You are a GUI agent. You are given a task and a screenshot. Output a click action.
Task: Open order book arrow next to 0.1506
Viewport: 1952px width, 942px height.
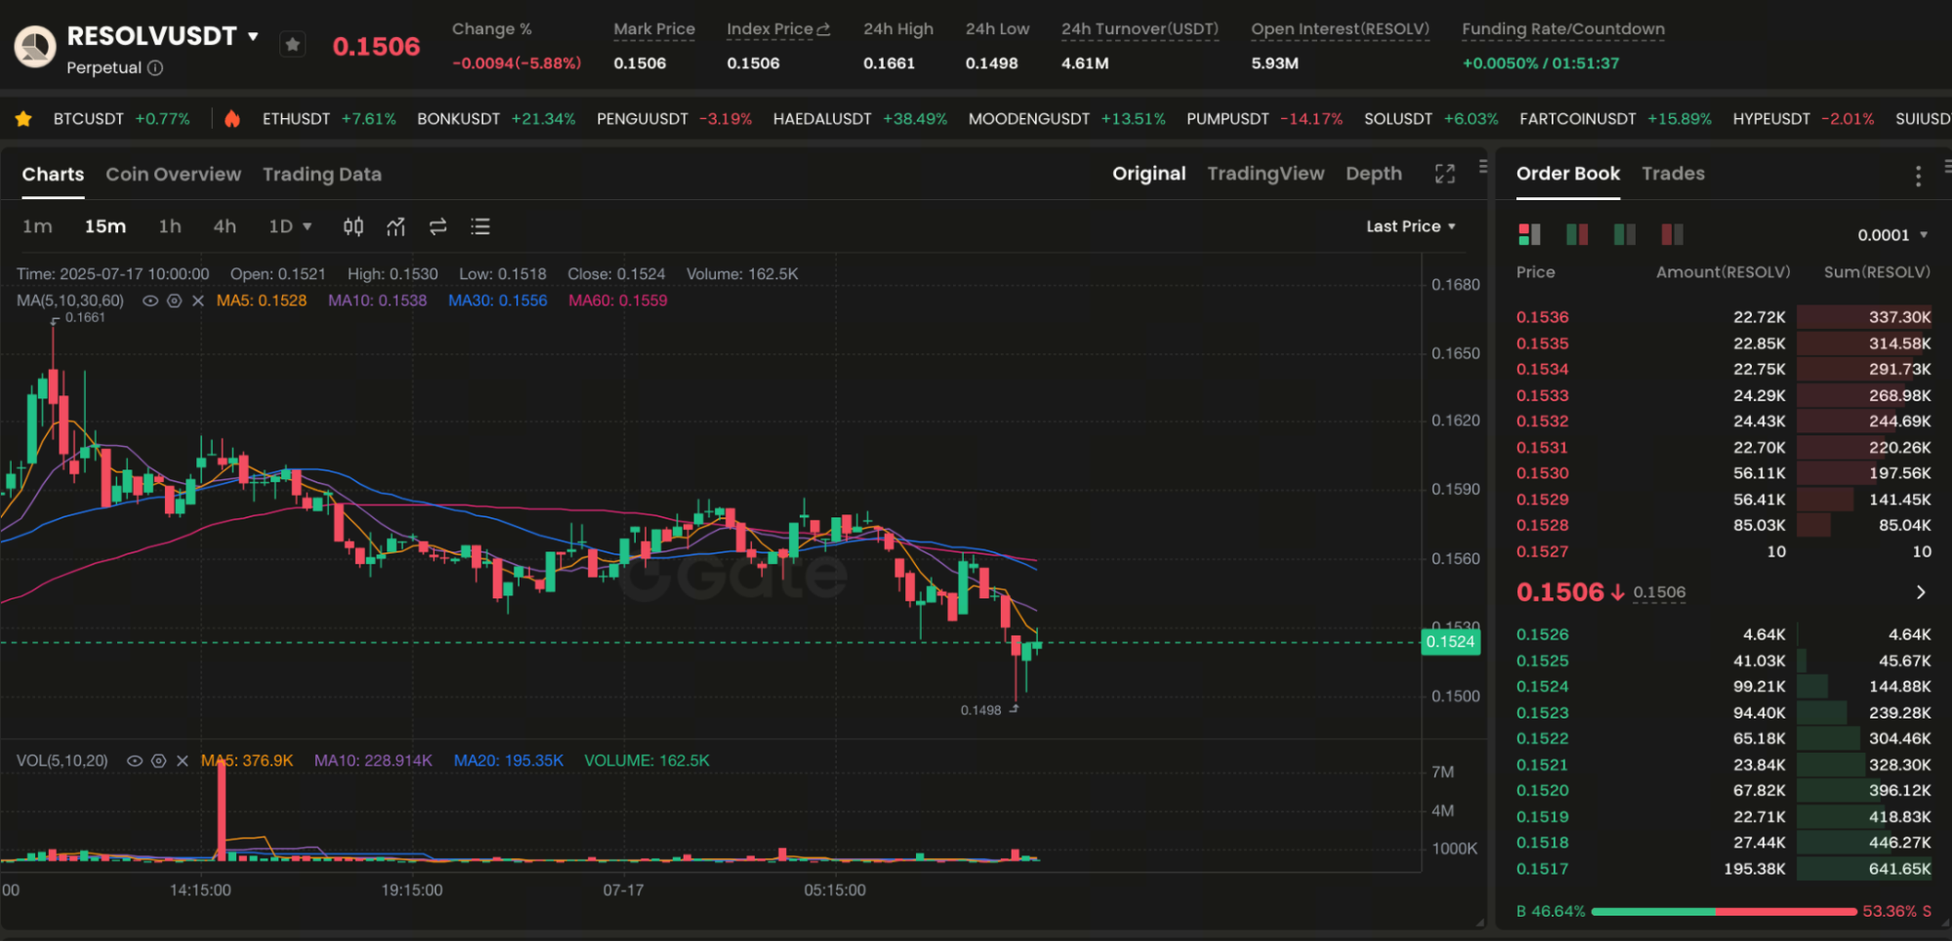coord(1921,593)
